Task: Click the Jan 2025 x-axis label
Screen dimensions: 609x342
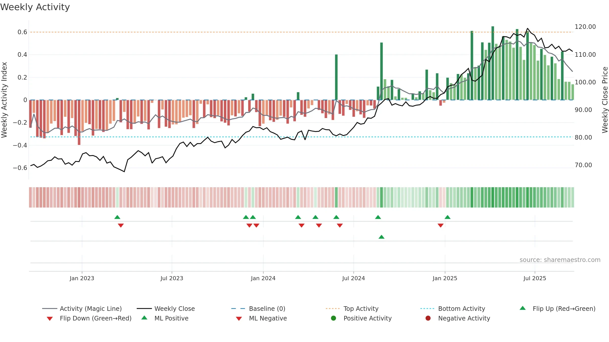Action: (x=445, y=278)
